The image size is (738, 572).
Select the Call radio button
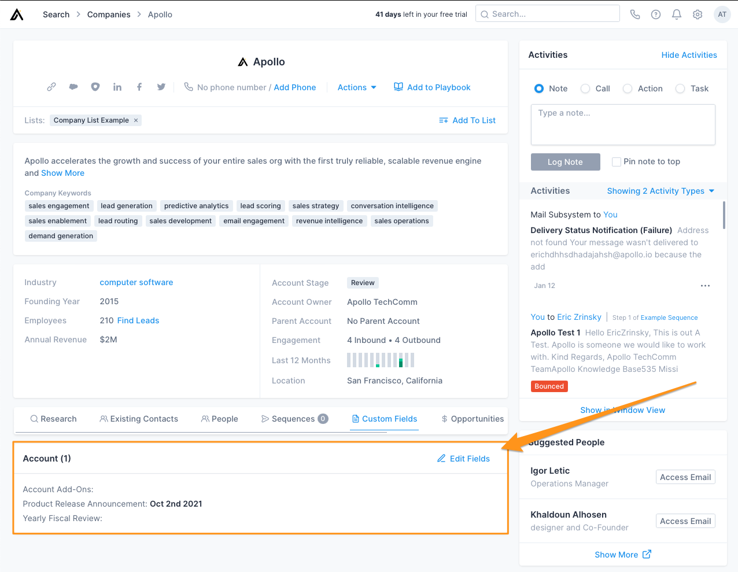pyautogui.click(x=585, y=88)
